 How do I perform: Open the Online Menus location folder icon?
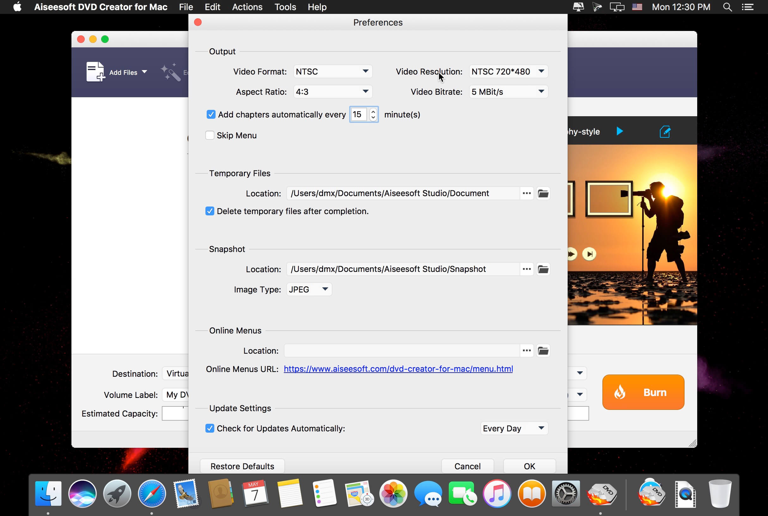click(543, 351)
